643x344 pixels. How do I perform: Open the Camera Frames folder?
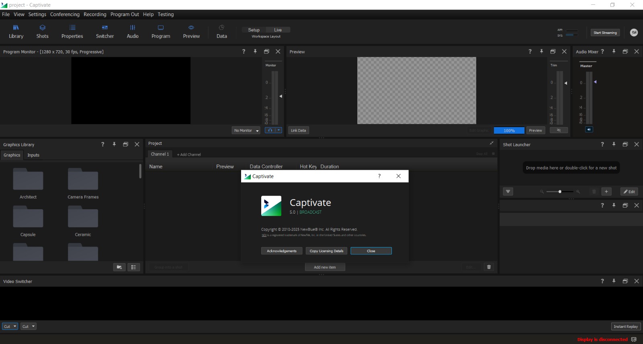83,184
